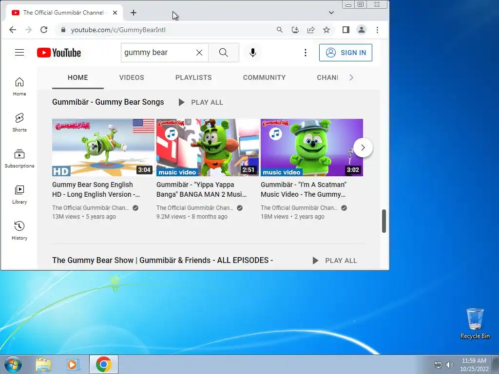
Task: Open History in the sidebar
Action: pos(19,230)
